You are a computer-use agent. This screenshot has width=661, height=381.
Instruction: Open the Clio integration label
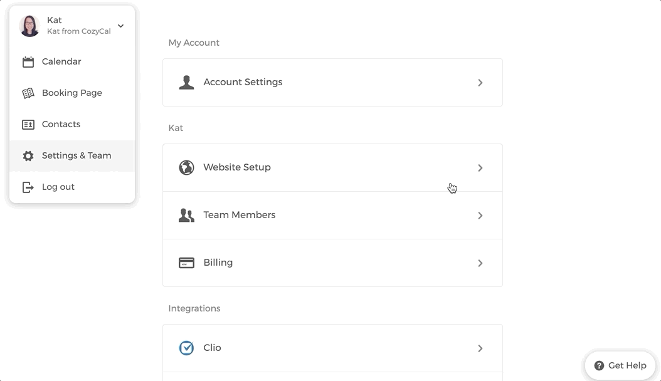coord(212,348)
